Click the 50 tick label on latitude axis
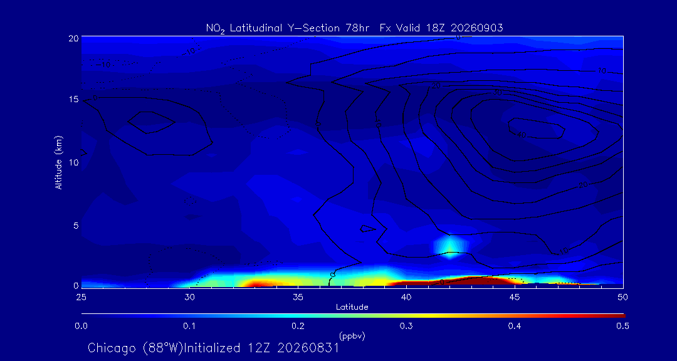Image resolution: width=677 pixels, height=361 pixels. point(622,297)
